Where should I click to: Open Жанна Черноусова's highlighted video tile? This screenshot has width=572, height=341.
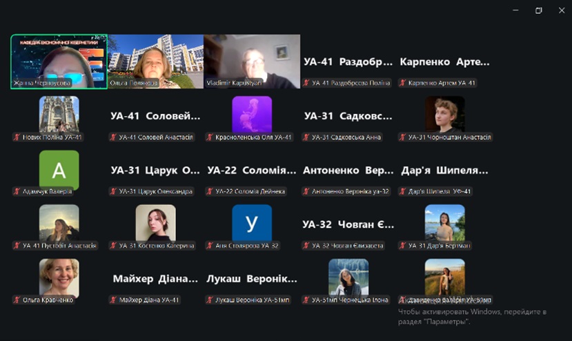pyautogui.click(x=59, y=61)
